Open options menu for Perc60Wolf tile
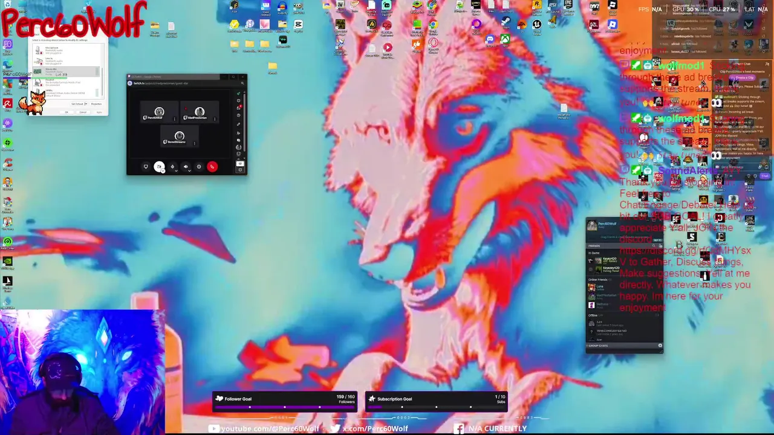 tap(174, 119)
